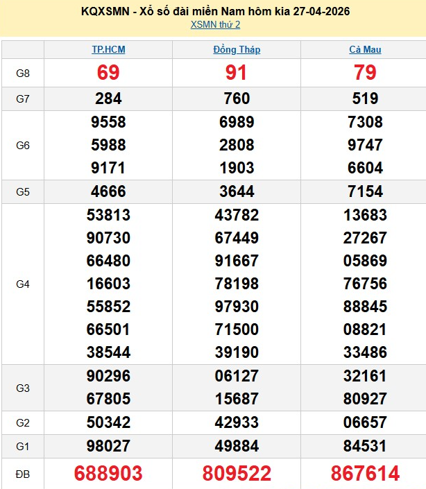426x489 pixels.
Task: Click the G4 row label cell
Action: point(23,284)
